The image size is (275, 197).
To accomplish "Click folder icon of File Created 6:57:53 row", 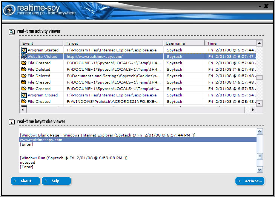I will tap(24, 88).
